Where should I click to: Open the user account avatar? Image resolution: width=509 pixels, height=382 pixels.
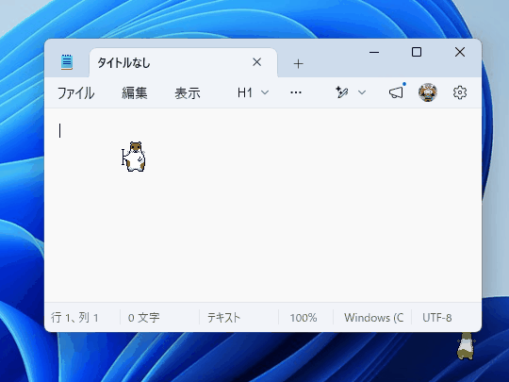[428, 92]
